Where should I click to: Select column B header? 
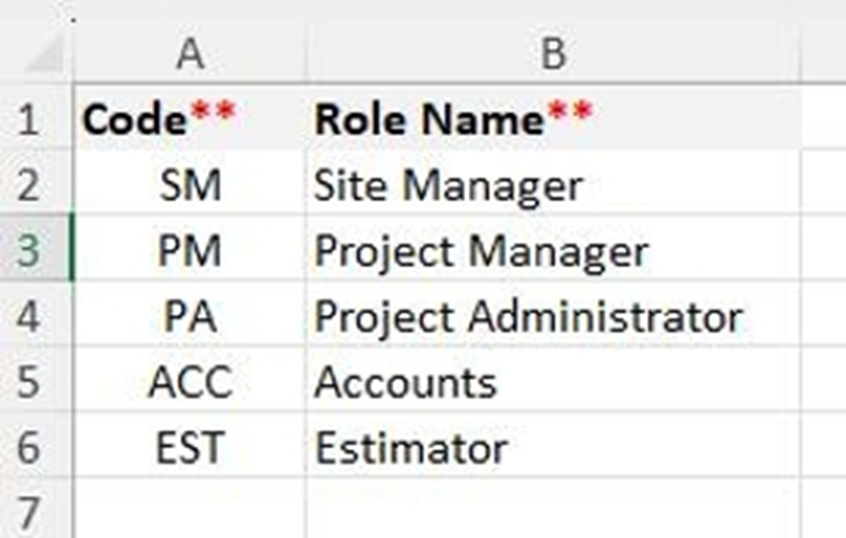553,55
